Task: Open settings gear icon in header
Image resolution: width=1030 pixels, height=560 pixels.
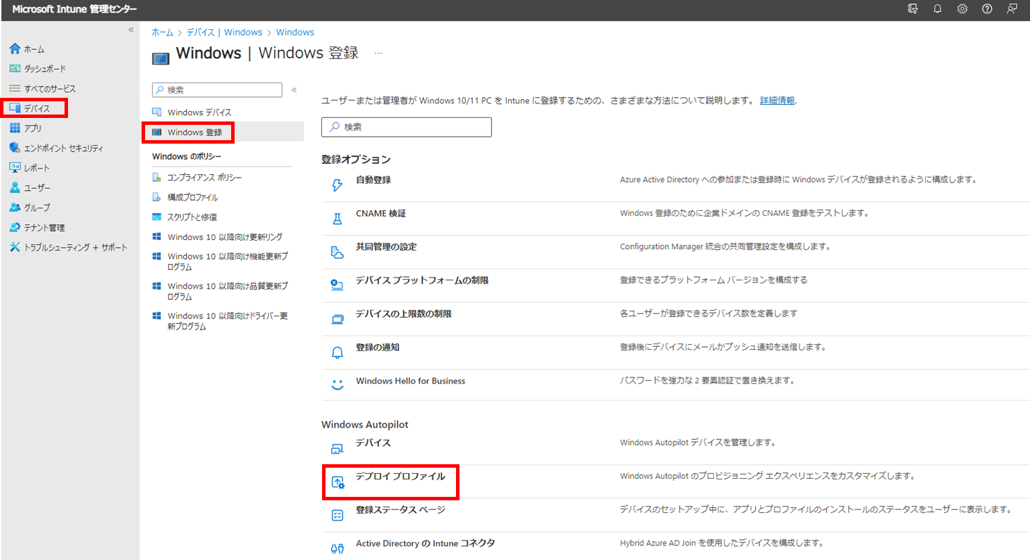Action: 962,9
